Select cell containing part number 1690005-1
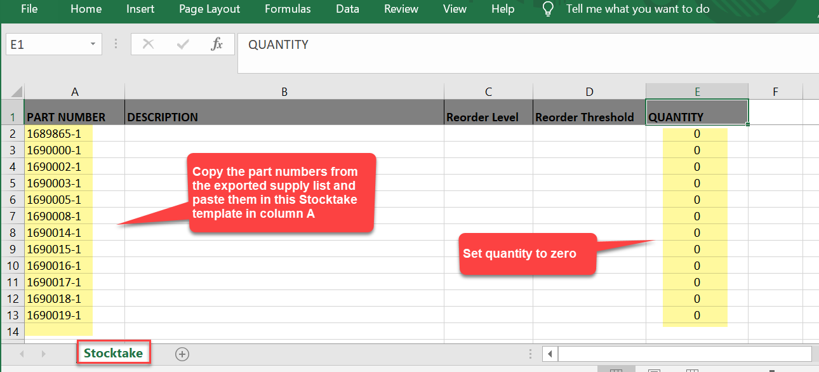This screenshot has height=372, width=819. coord(54,200)
